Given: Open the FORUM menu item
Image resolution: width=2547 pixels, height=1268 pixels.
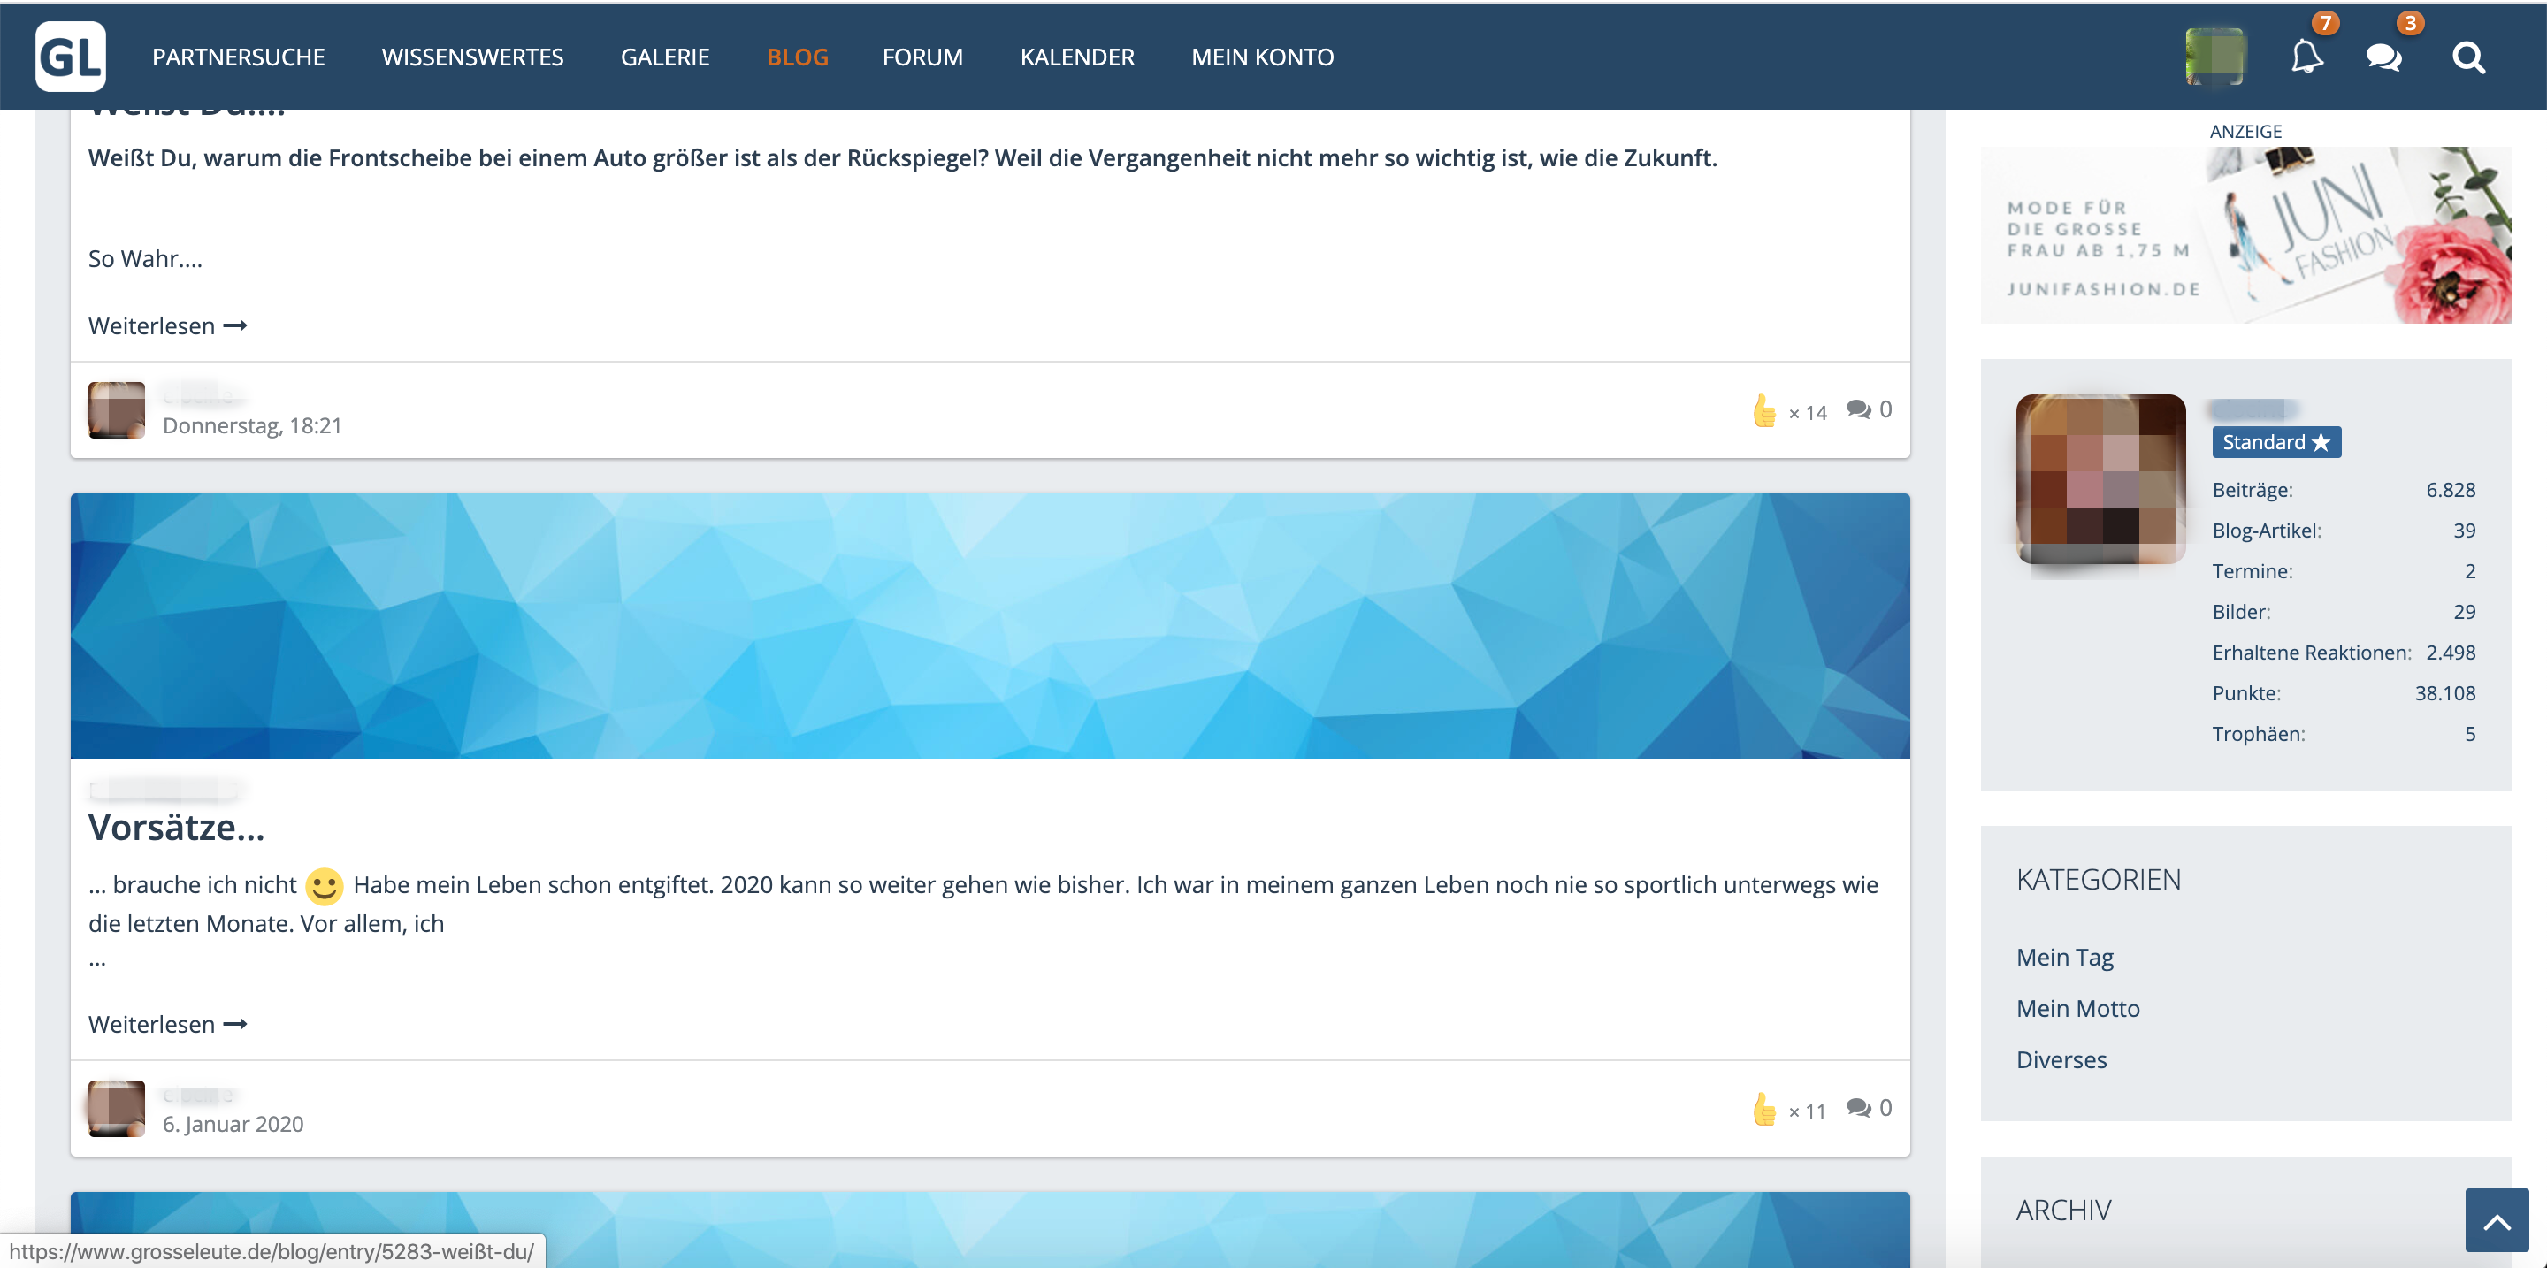Looking at the screenshot, I should pyautogui.click(x=922, y=57).
